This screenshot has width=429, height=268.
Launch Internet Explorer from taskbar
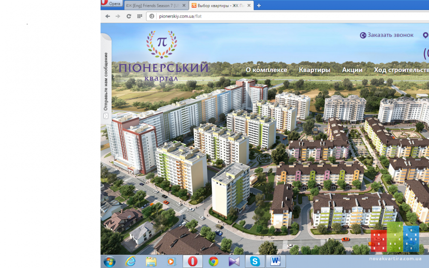130,262
